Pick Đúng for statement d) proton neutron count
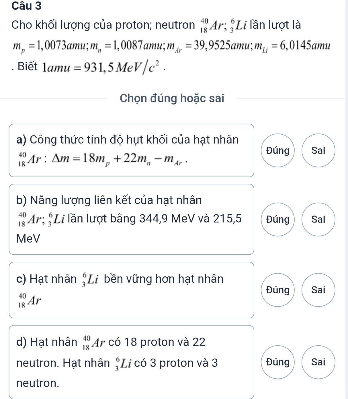The image size is (348, 399). click(278, 362)
